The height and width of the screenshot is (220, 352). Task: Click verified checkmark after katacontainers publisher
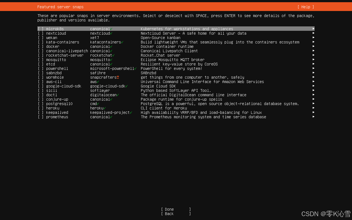pos(122,42)
